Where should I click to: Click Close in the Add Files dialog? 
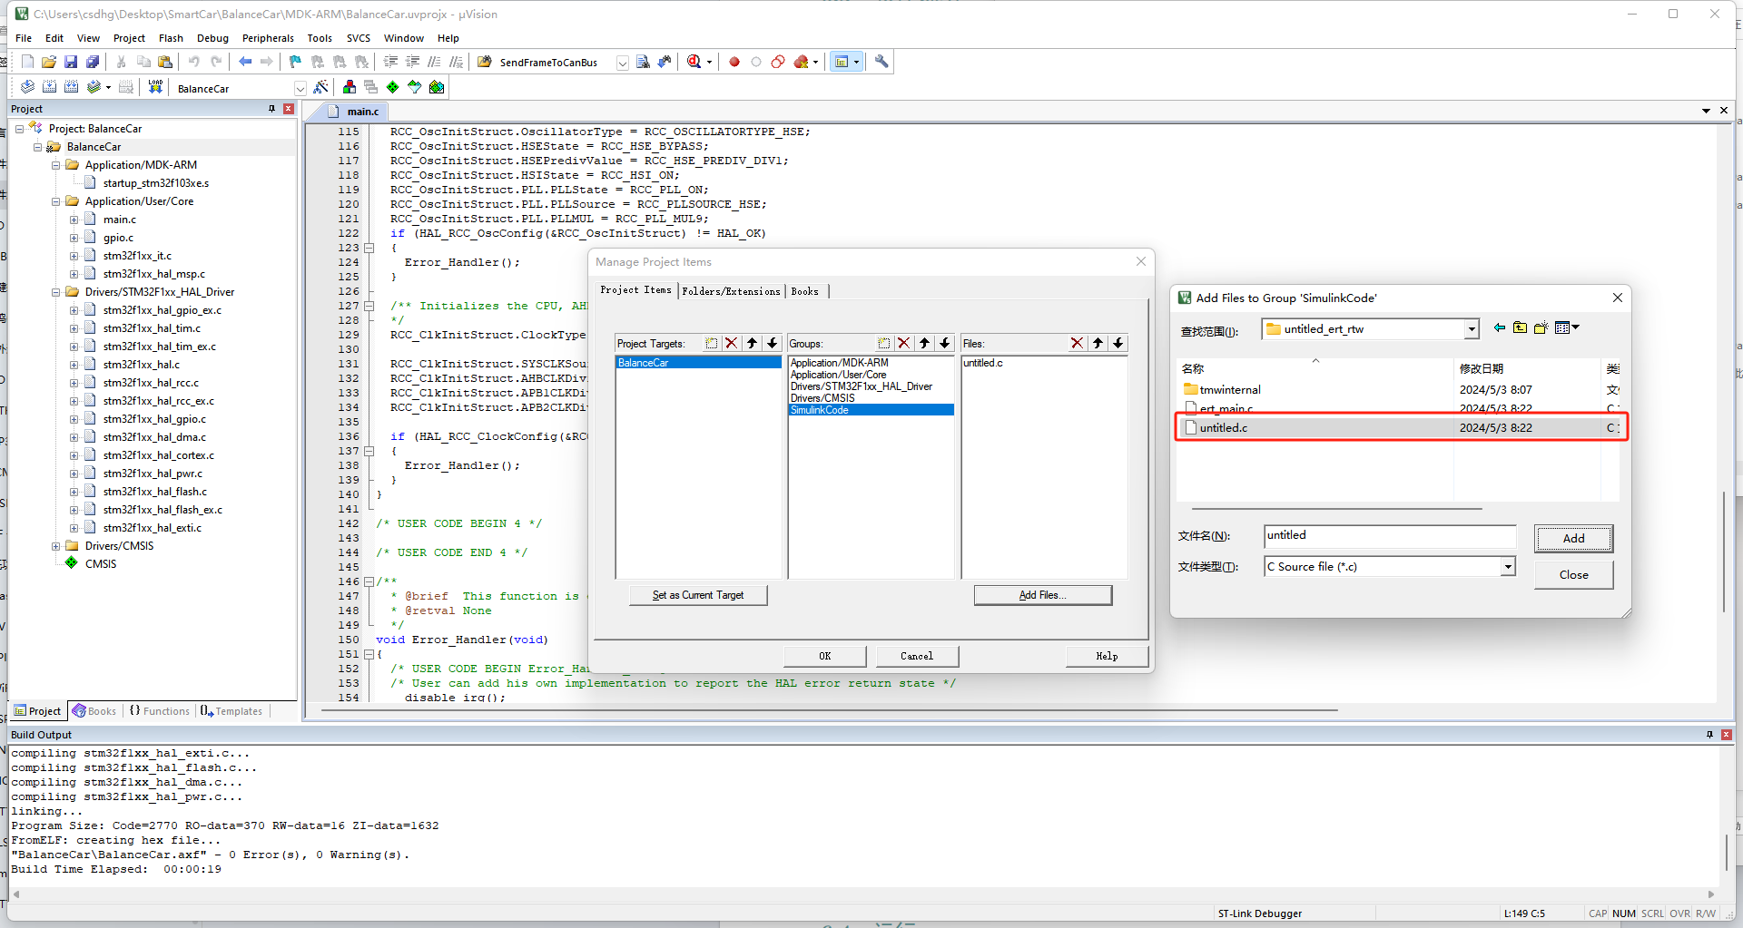pyautogui.click(x=1573, y=575)
